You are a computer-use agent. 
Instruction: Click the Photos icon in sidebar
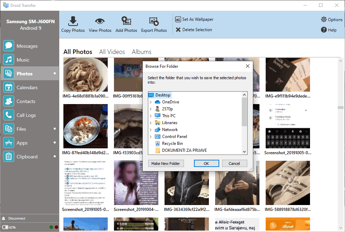pos(9,73)
